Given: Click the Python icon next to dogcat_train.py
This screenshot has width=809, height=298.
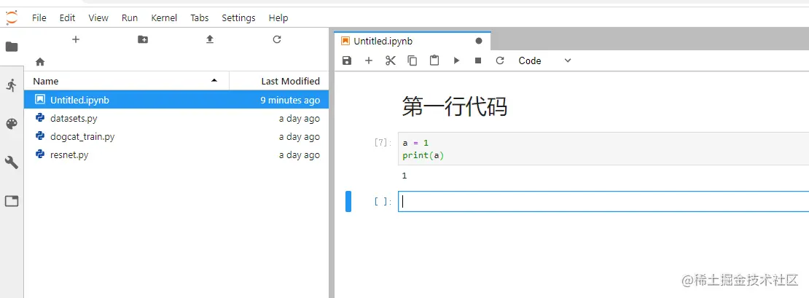Looking at the screenshot, I should point(40,136).
